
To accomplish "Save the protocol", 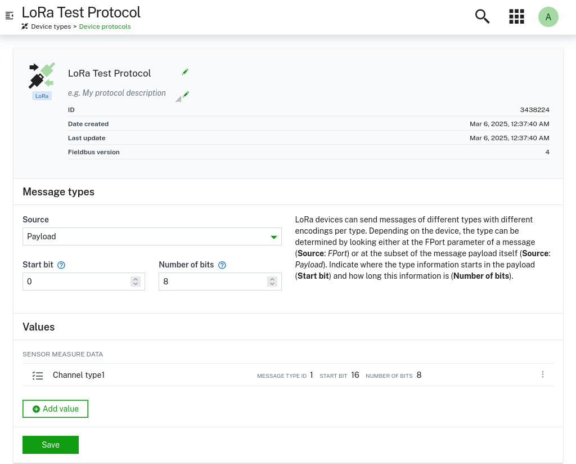I will 51,445.
